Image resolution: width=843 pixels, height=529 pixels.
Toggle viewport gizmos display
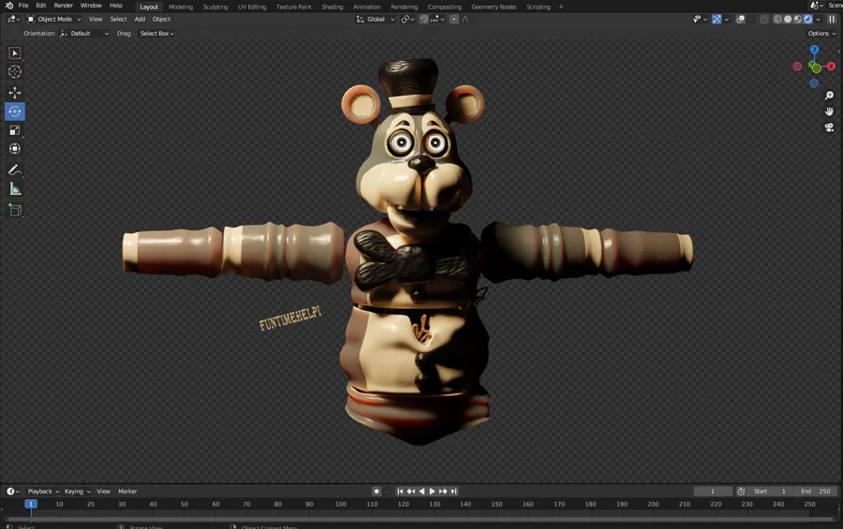pos(717,20)
